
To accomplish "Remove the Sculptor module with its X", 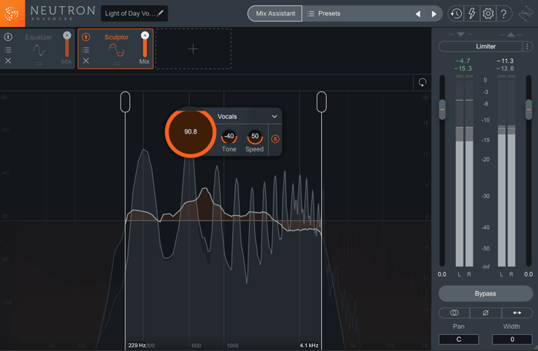I will 86,61.
